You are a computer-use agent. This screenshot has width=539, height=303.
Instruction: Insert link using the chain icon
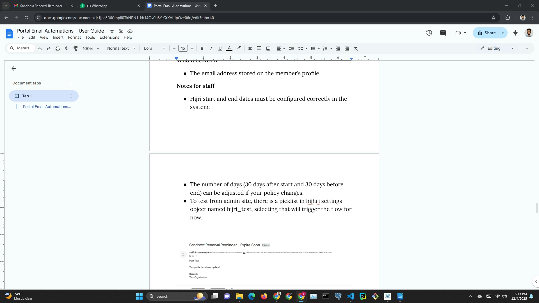(x=250, y=49)
